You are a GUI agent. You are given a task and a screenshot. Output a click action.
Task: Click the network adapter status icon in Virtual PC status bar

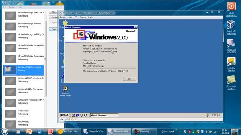(76, 119)
